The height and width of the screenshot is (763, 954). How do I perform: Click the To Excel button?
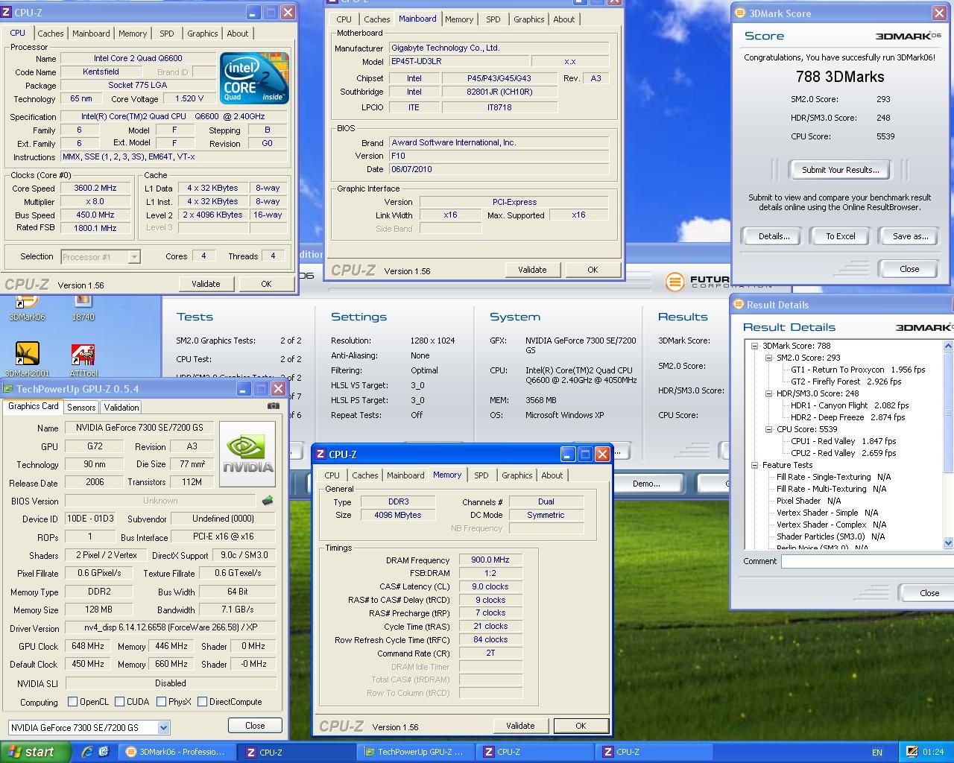point(841,236)
